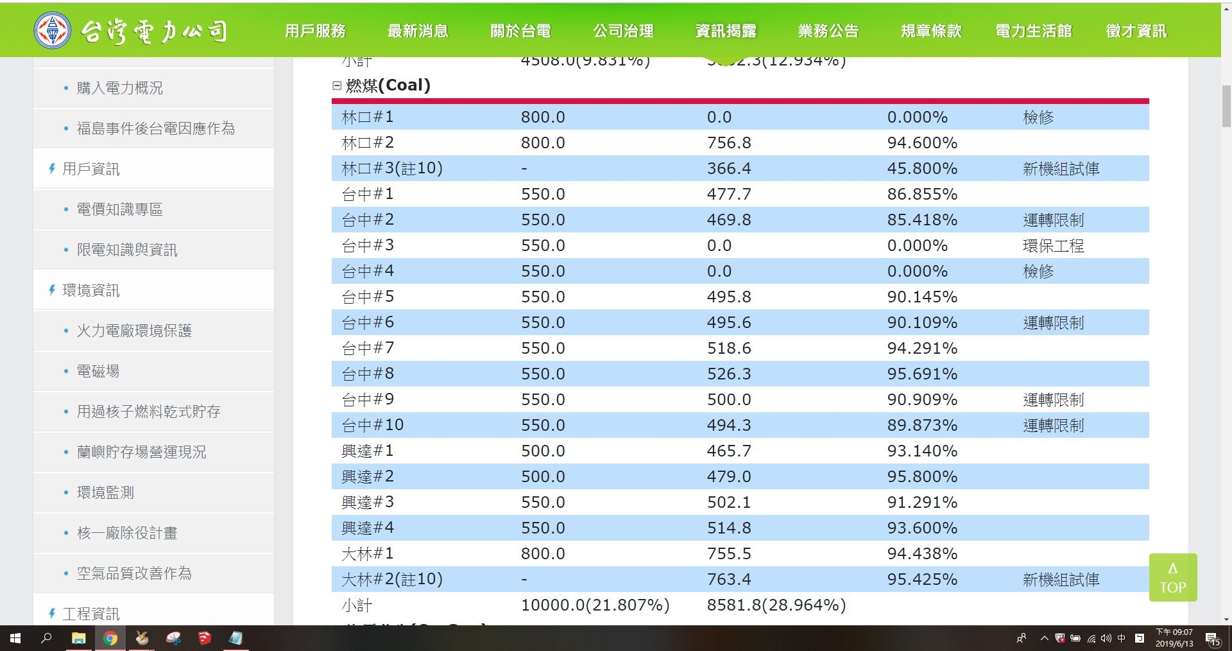Open the 電力生活館 menu
Screen dimensions: 1232x651
[x=1034, y=31]
